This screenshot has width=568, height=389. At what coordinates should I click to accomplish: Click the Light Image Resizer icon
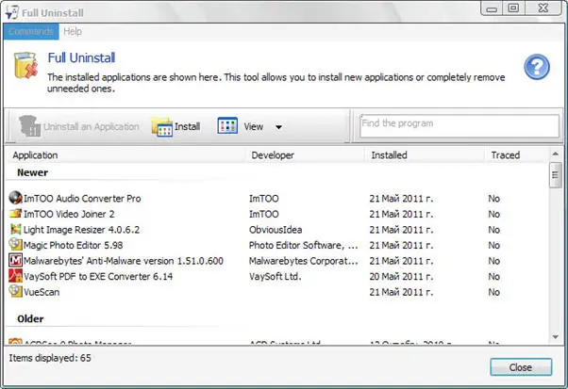15,229
